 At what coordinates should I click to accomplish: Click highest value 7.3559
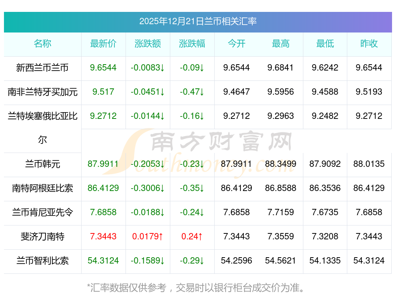click(281, 237)
